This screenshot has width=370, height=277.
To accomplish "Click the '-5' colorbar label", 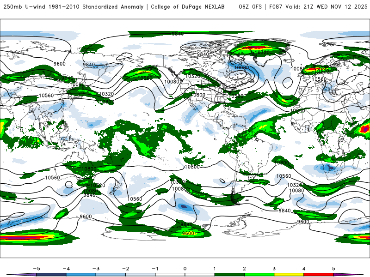I will pyautogui.click(x=37, y=269).
